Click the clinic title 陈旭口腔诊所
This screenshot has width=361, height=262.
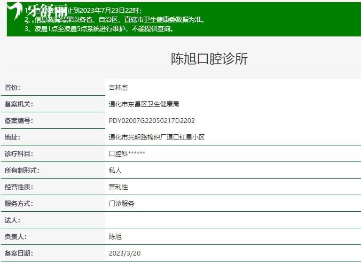point(209,59)
